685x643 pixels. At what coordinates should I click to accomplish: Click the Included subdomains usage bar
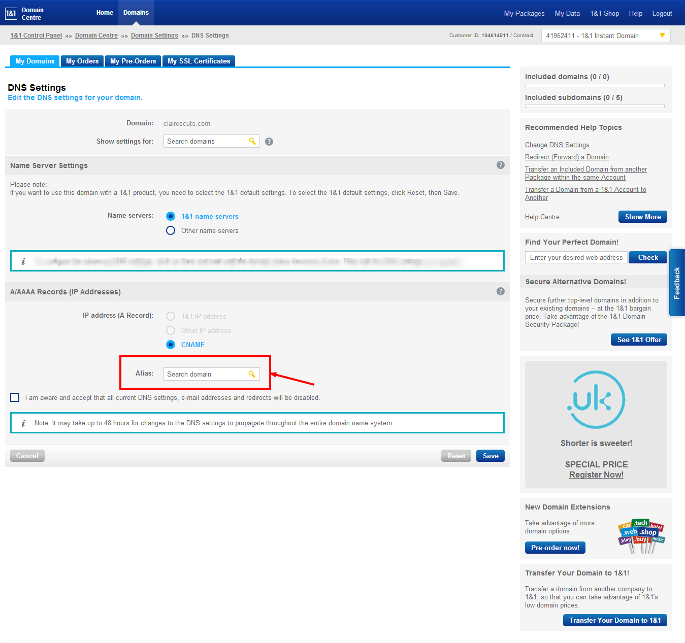click(x=595, y=106)
